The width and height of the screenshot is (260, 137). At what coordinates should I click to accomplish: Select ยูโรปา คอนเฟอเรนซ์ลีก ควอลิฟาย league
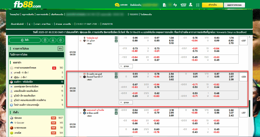click(37, 100)
